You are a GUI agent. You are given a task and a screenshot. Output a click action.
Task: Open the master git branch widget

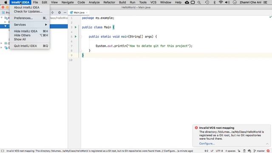(259, 151)
